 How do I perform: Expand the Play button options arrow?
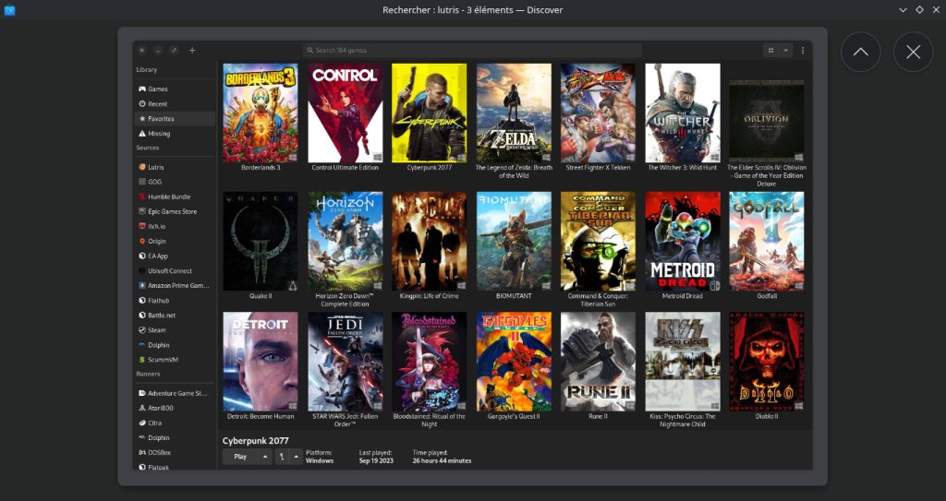(x=265, y=457)
